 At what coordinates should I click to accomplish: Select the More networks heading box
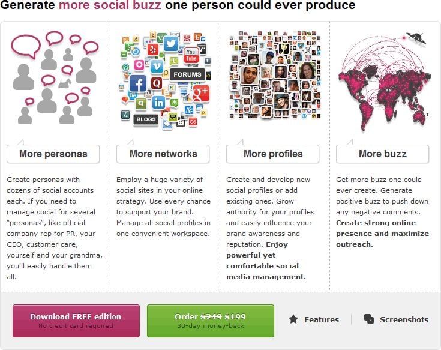[x=163, y=154]
